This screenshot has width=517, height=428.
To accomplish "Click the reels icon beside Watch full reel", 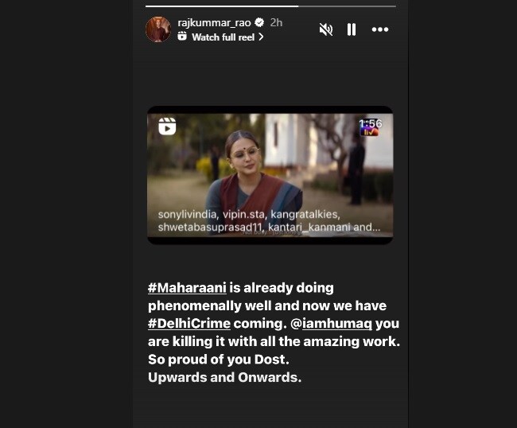I will click(182, 36).
